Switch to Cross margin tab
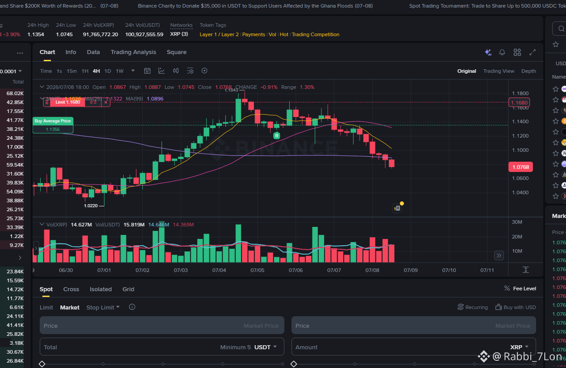This screenshot has width=566, height=368. [71, 289]
